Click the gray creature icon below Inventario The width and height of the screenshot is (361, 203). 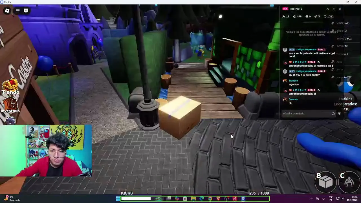tap(10, 121)
